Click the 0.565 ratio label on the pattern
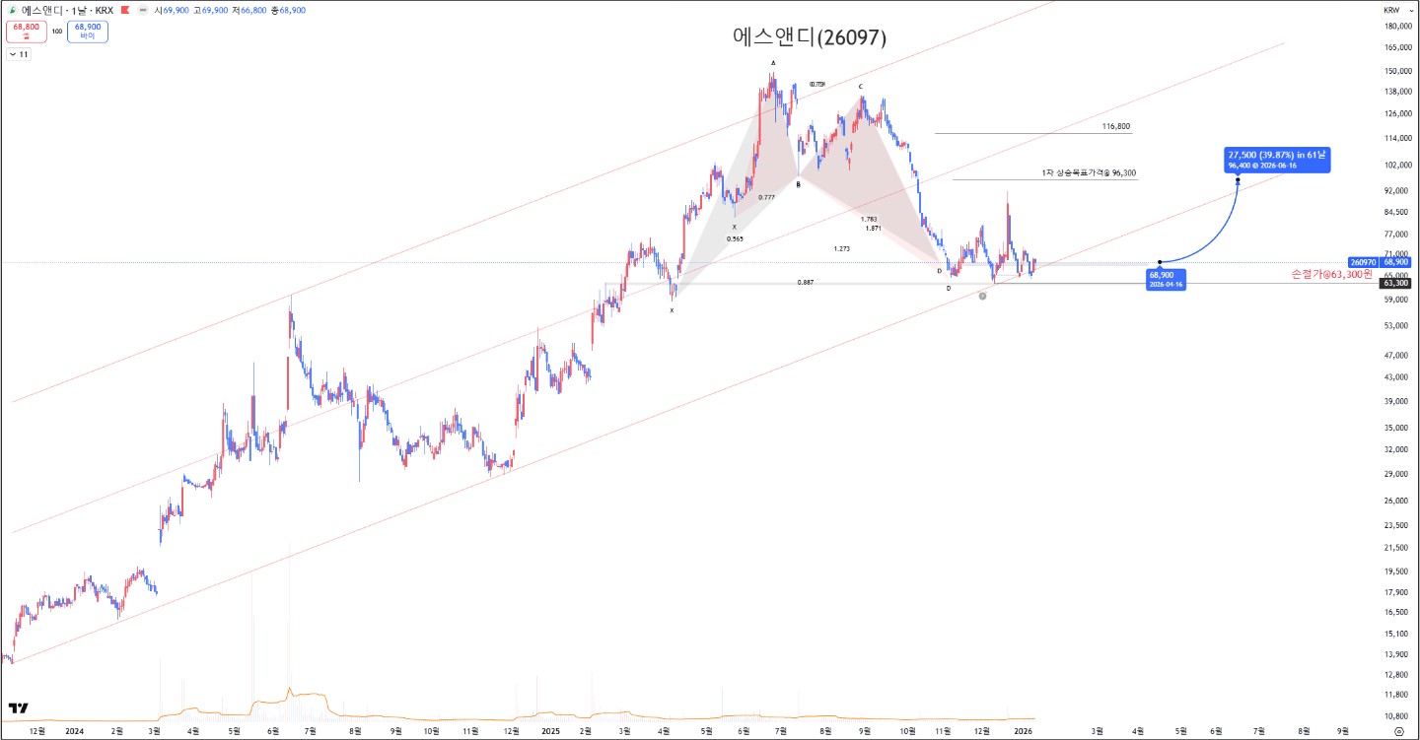The width and height of the screenshot is (1420, 740). click(x=735, y=238)
